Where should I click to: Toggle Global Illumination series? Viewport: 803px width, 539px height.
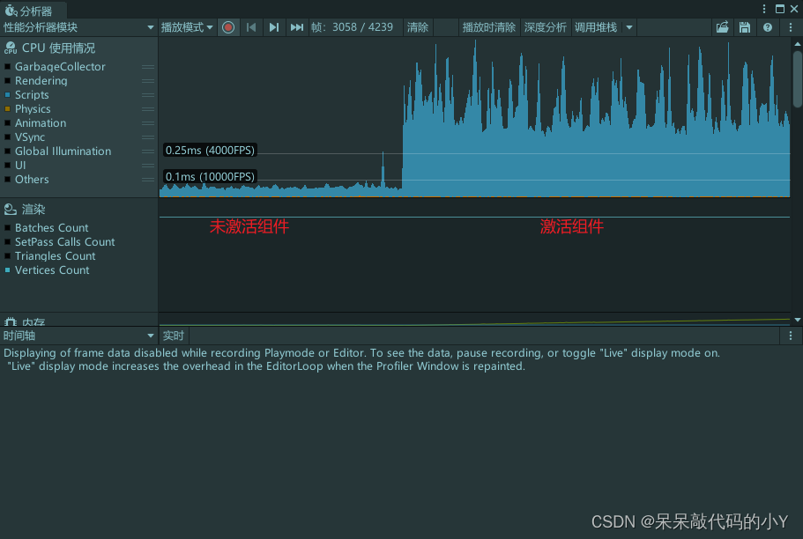click(7, 151)
